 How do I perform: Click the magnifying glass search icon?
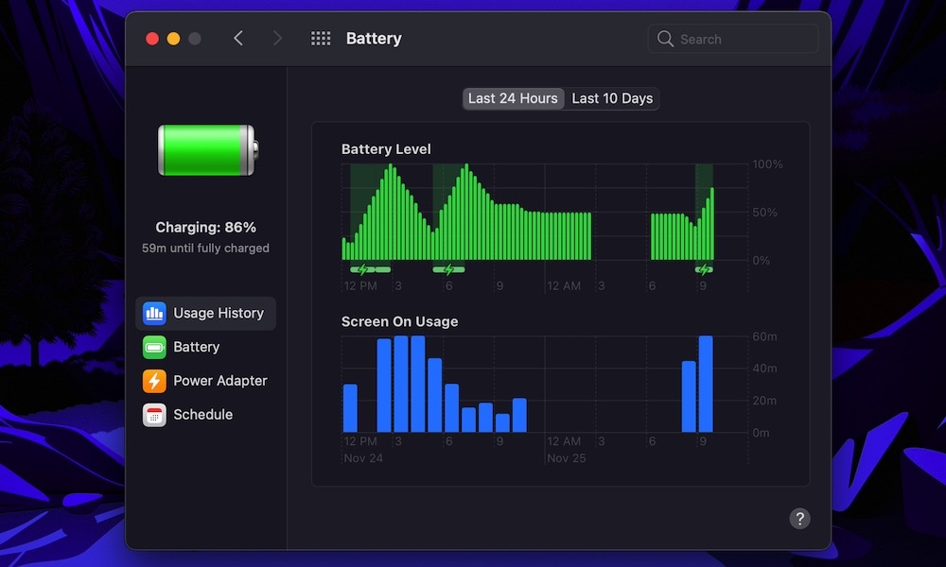(x=665, y=39)
